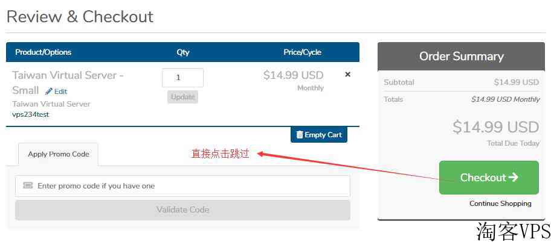Select the Apply Promo Code tab

[x=59, y=154]
